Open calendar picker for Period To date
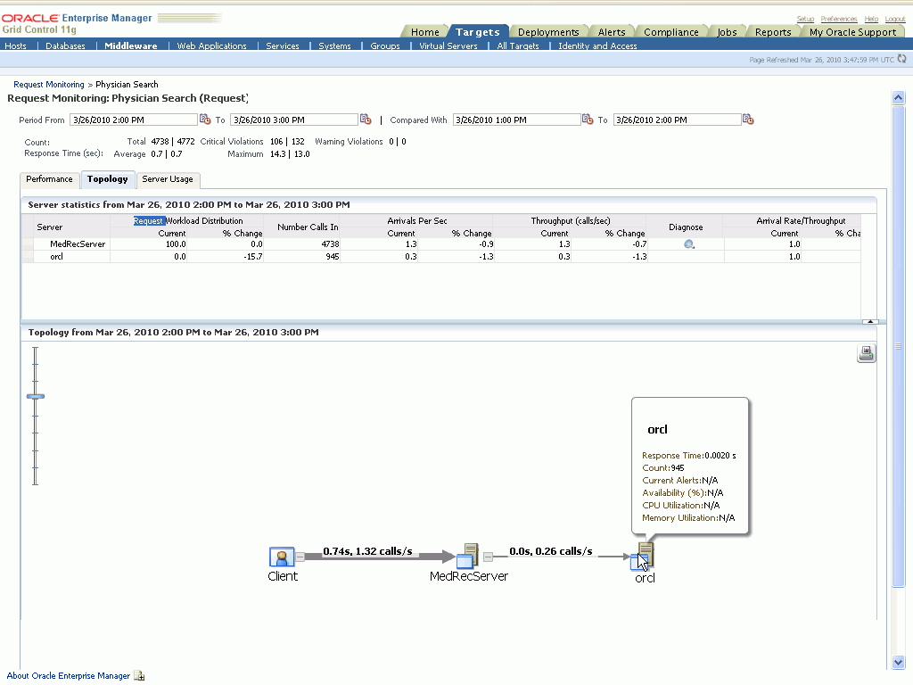Viewport: 913px width, 685px height. point(366,120)
